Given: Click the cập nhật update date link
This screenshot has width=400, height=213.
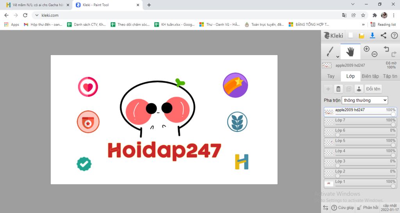Looking at the screenshot, I should tap(390, 208).
